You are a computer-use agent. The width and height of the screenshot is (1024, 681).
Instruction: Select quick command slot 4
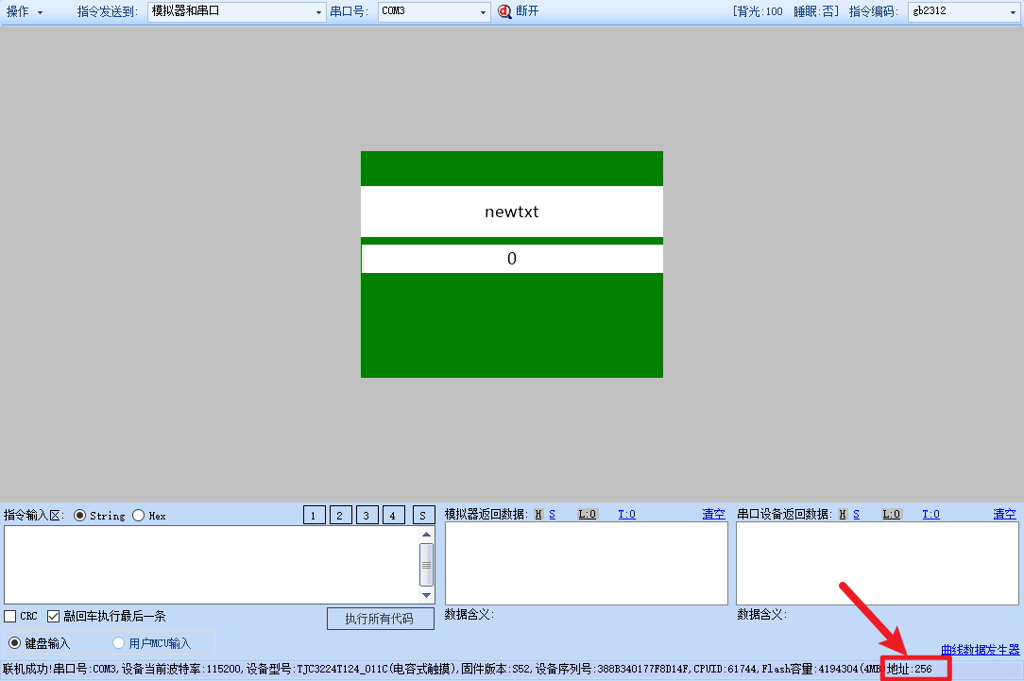click(393, 514)
